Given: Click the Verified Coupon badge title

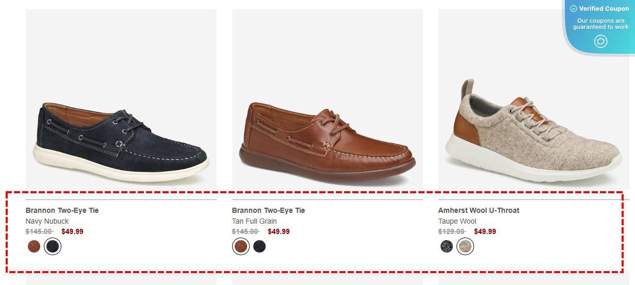Looking at the screenshot, I should tap(604, 9).
